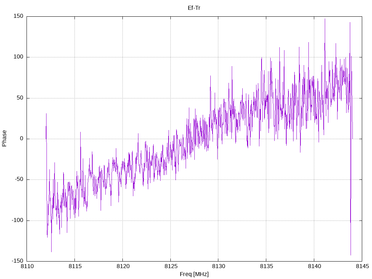Select the 8140 x-axis tick label
This screenshot has width=372, height=279.
click(314, 266)
